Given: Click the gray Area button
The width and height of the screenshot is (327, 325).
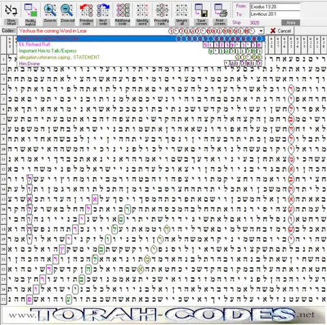Looking at the screenshot, I should pyautogui.click(x=291, y=22).
